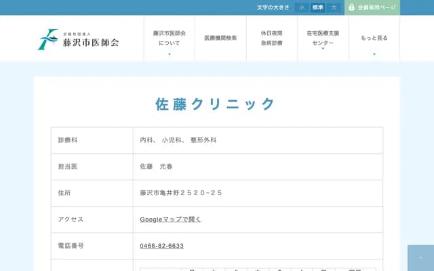The width and height of the screenshot is (434, 271).
Task: Click the doctor name 佐藤 元春
Action: pyautogui.click(x=156, y=167)
